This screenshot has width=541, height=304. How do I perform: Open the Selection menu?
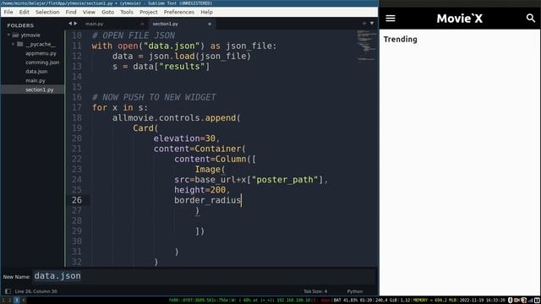47,12
